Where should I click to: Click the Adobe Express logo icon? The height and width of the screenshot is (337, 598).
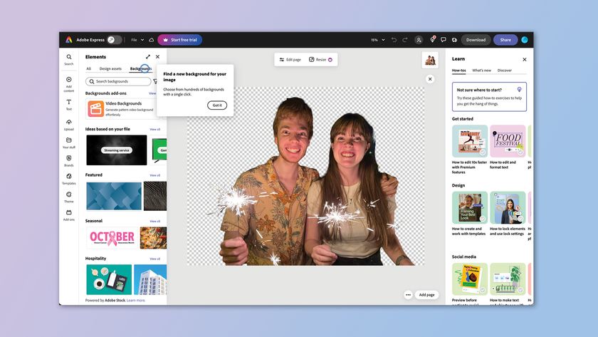point(68,40)
